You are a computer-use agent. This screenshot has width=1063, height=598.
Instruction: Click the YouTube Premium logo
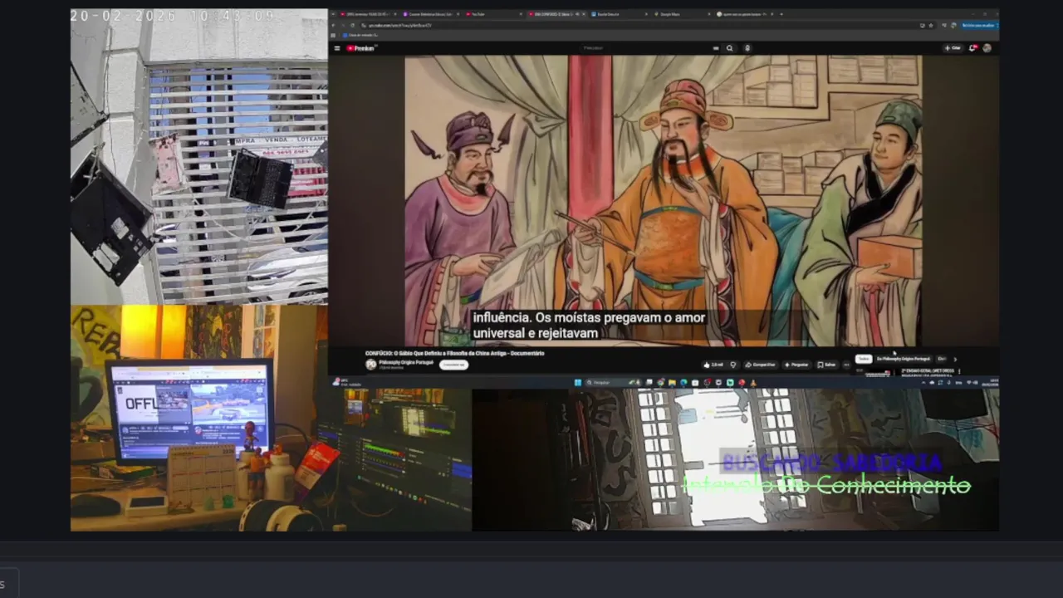(x=360, y=48)
